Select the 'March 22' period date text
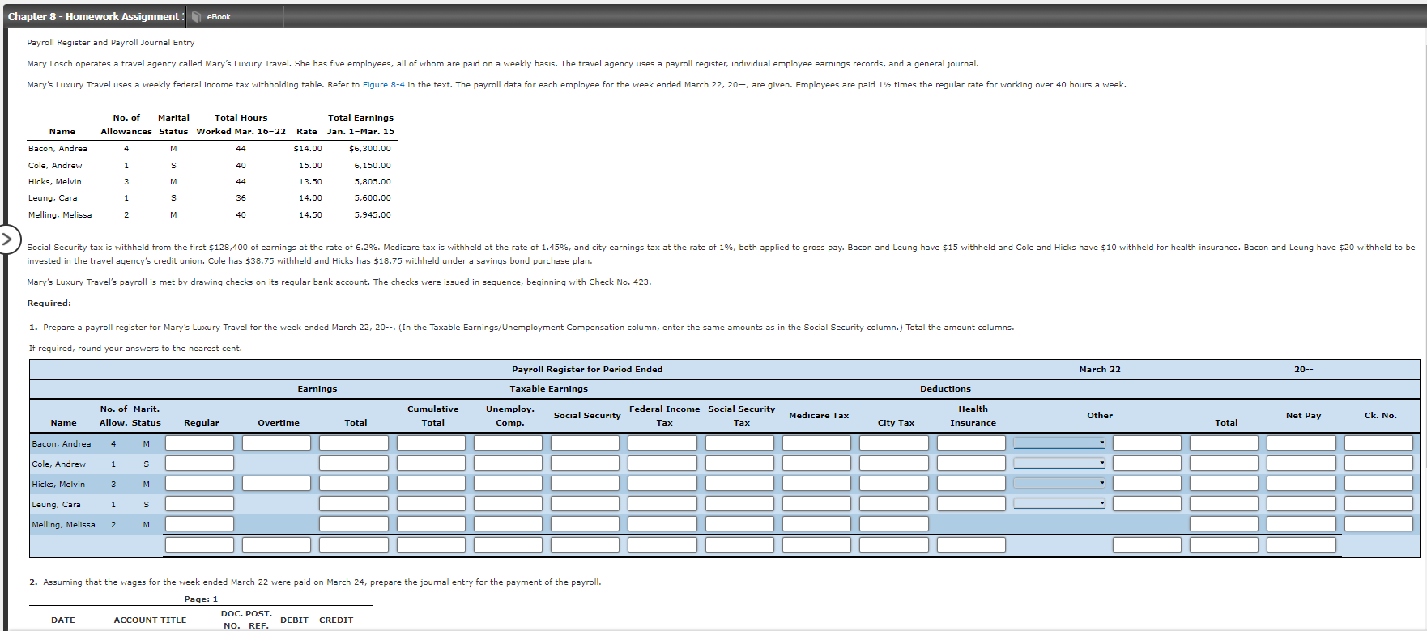The height and width of the screenshot is (631, 1427). click(x=1100, y=370)
